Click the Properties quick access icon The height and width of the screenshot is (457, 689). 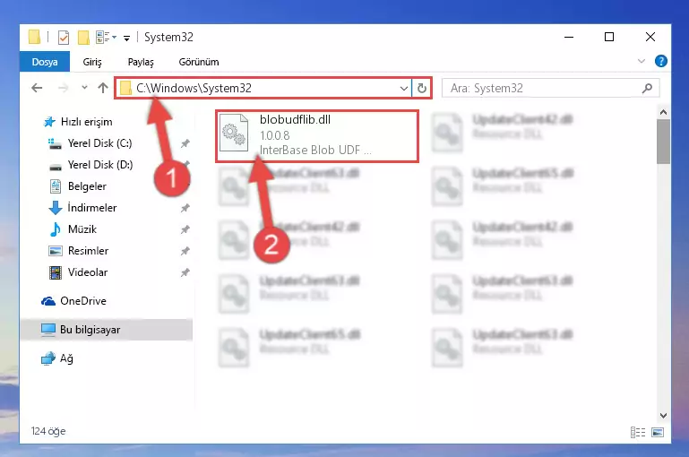click(64, 38)
